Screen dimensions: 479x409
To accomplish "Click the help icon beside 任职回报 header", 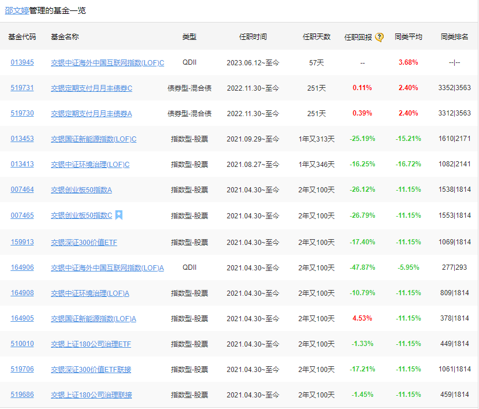I will (x=379, y=37).
